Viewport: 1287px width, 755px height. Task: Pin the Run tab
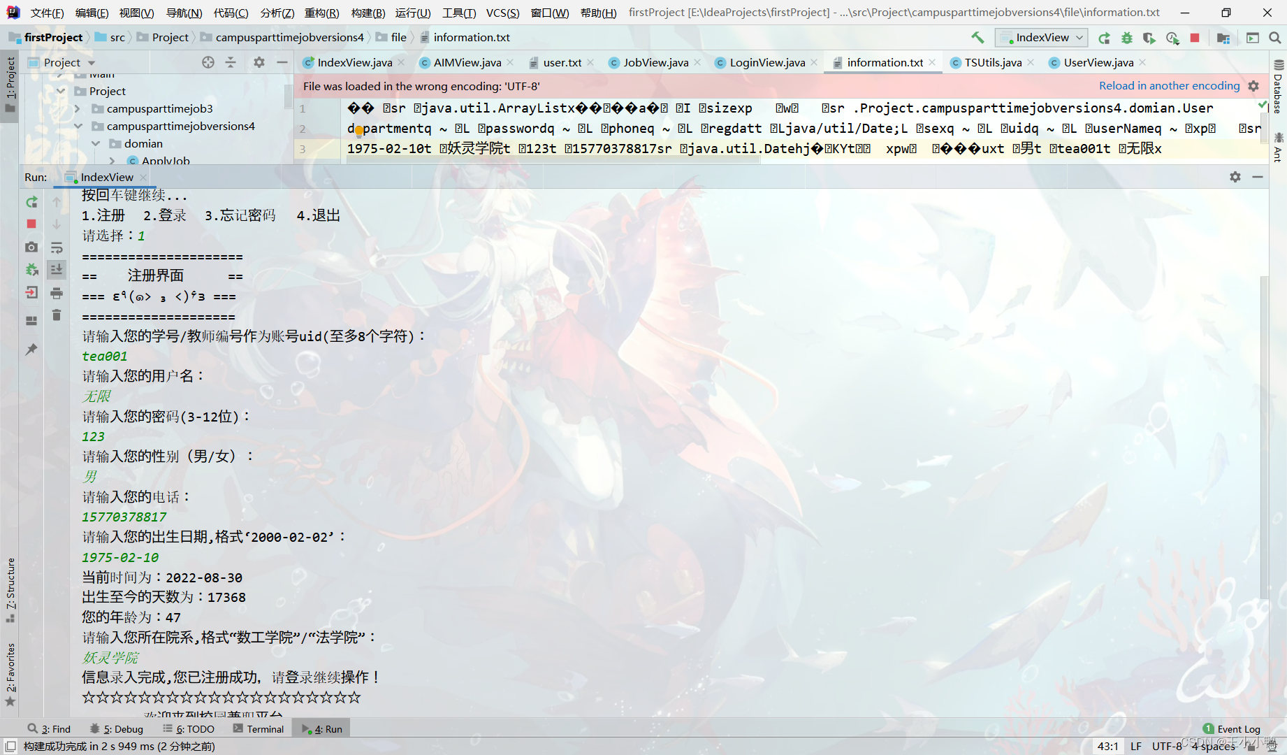[x=31, y=349]
